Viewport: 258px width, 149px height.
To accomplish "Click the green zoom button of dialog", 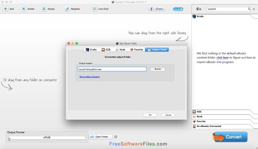I will pos(77,43).
